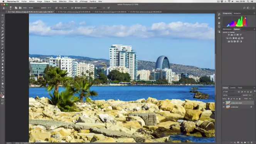The image size is (256, 144).
Task: Toggle the Brush panel from options bar
Action: coord(16,8)
